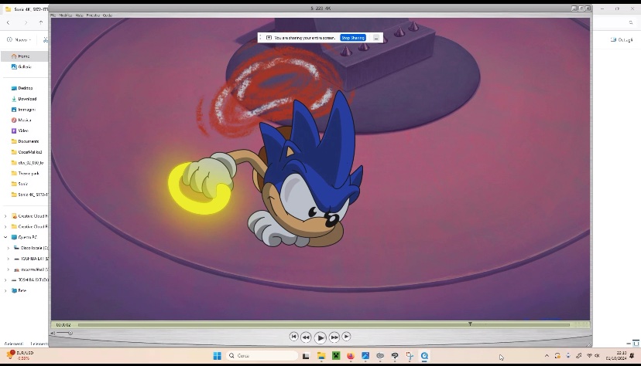Expand the Rete tree node

click(x=5, y=290)
